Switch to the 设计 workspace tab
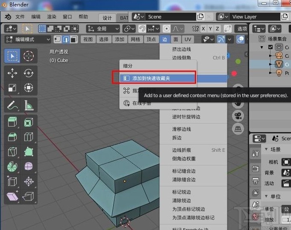Screen dimensions: 291x230 click(x=107, y=18)
